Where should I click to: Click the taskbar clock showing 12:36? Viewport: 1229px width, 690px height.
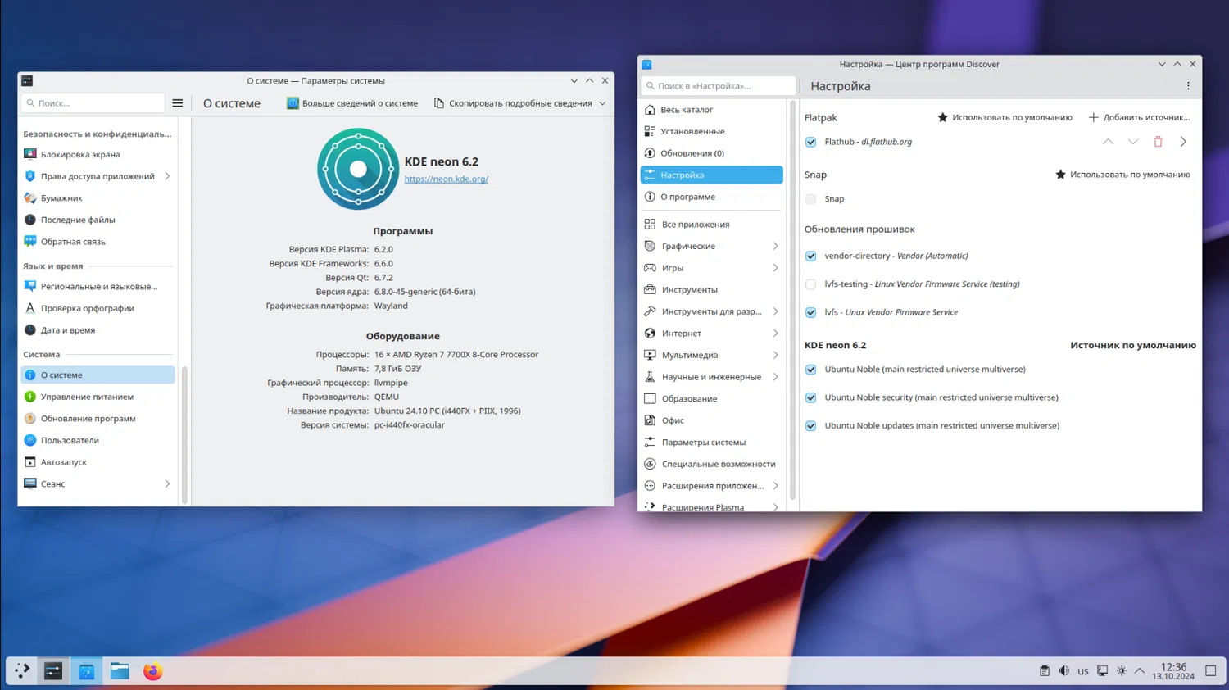[x=1173, y=671]
